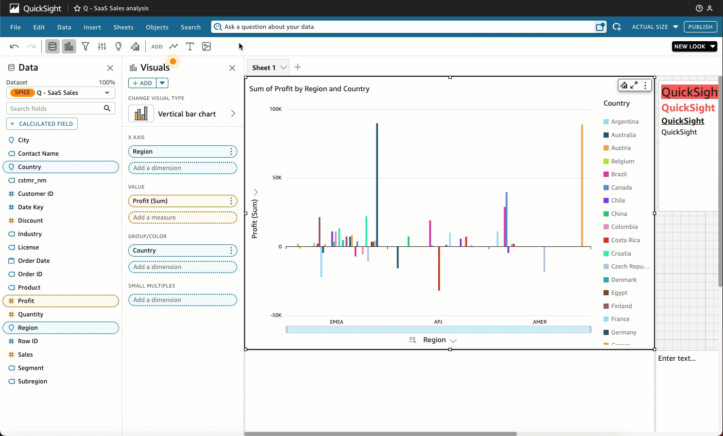
Task: Maximize the chart visual
Action: 634,86
